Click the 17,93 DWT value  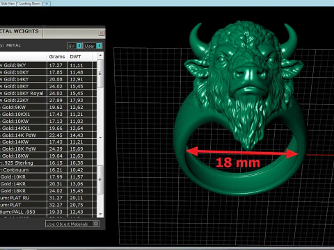point(77,100)
